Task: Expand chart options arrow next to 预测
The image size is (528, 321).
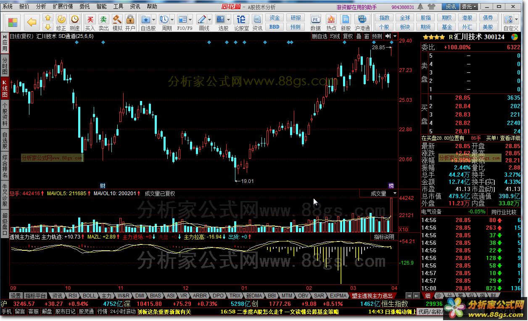Action: 395,37
